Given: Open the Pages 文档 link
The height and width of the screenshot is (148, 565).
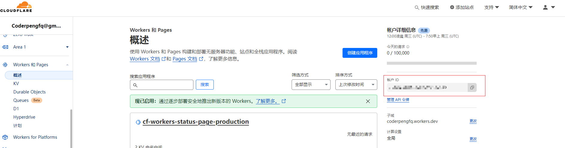Looking at the screenshot, I should click(185, 59).
